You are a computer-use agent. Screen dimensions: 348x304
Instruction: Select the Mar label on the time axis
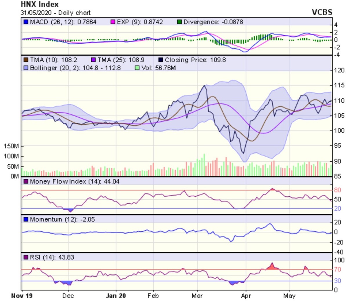point(197,296)
